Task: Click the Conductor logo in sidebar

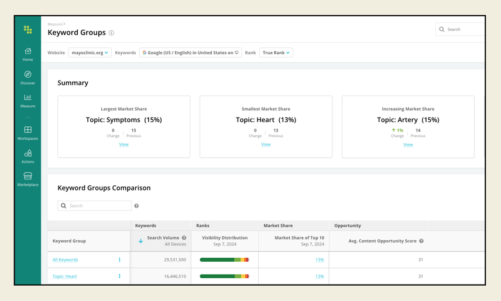Action: point(28,30)
